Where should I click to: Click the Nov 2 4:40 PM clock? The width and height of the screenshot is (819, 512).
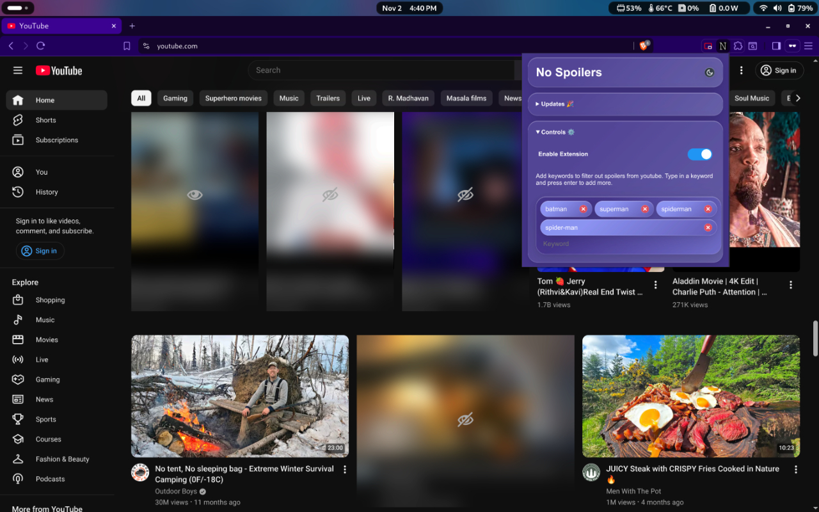[x=409, y=8]
